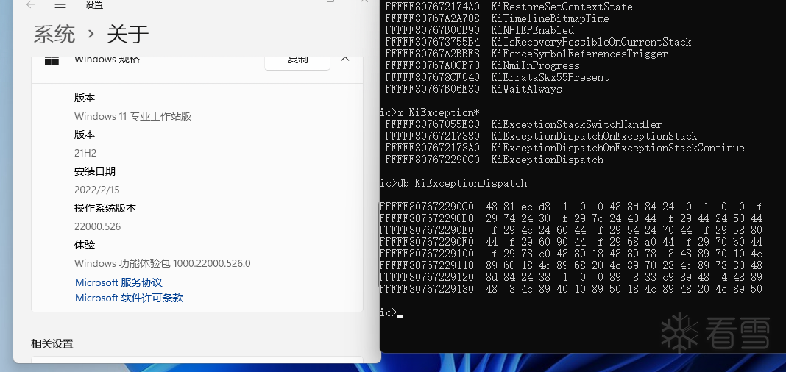
Task: Click the console command db KiExceptionDispatch
Action: 462,183
